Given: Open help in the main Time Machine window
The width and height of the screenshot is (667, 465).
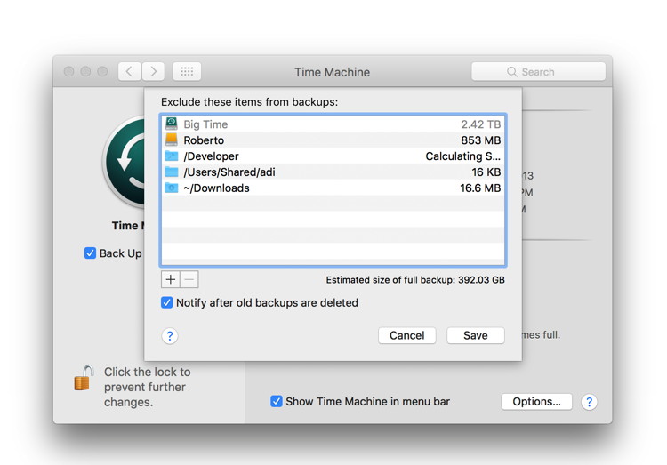Looking at the screenshot, I should [x=589, y=402].
